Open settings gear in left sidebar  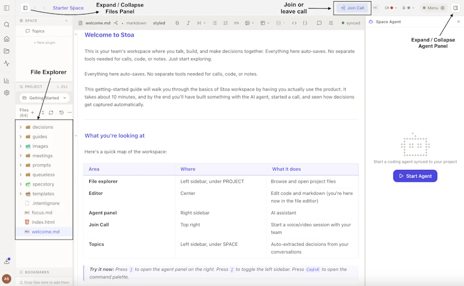(6, 93)
